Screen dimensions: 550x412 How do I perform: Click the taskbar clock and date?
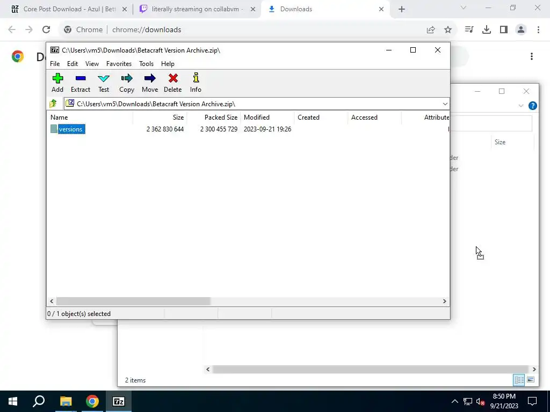[x=504, y=401]
